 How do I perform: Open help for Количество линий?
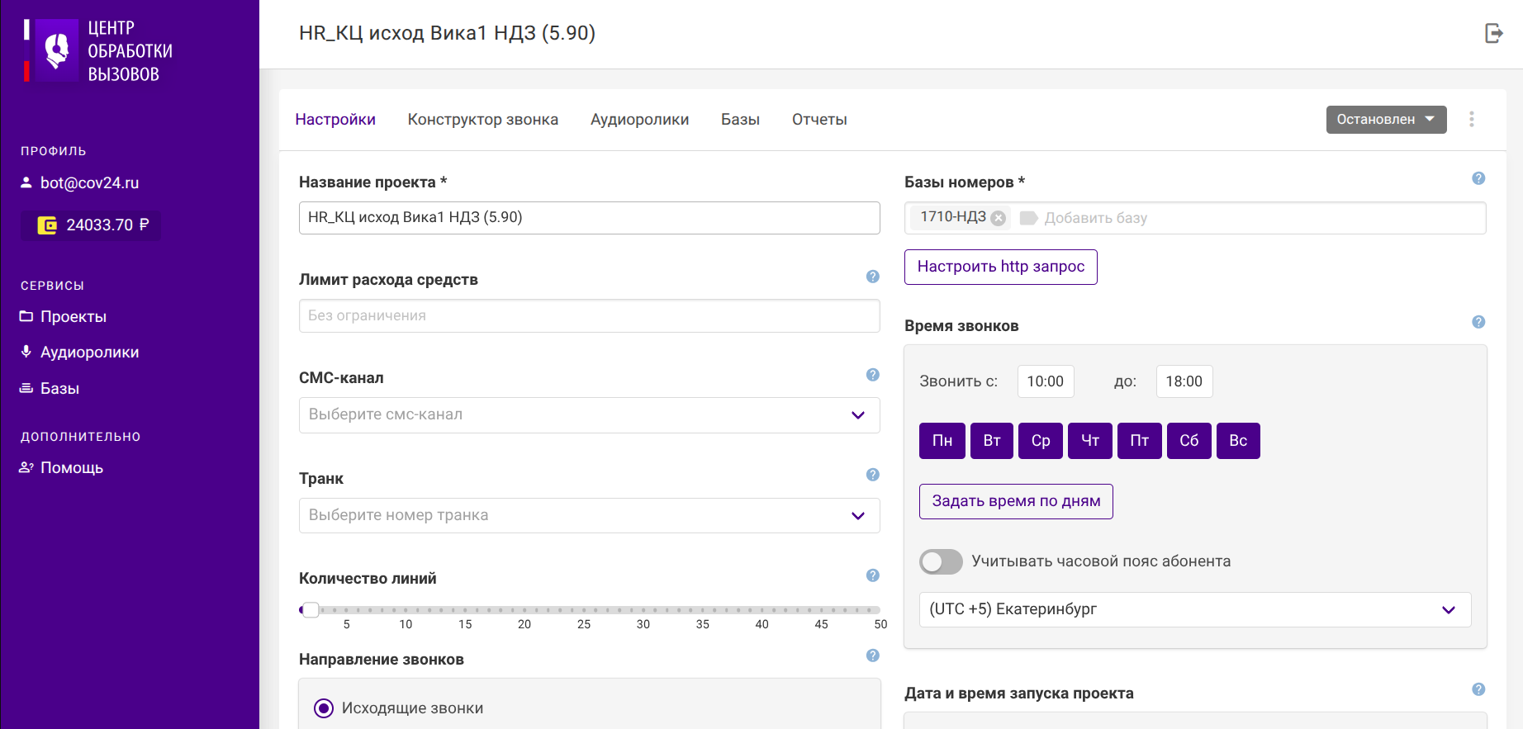point(872,575)
